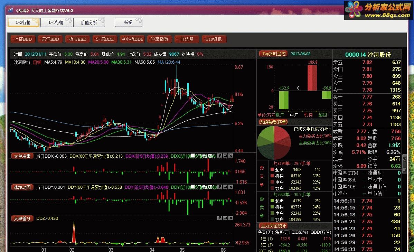The width and height of the screenshot is (414, 252).
Task: Click the date 2012/01/11 value
Action: (35, 54)
